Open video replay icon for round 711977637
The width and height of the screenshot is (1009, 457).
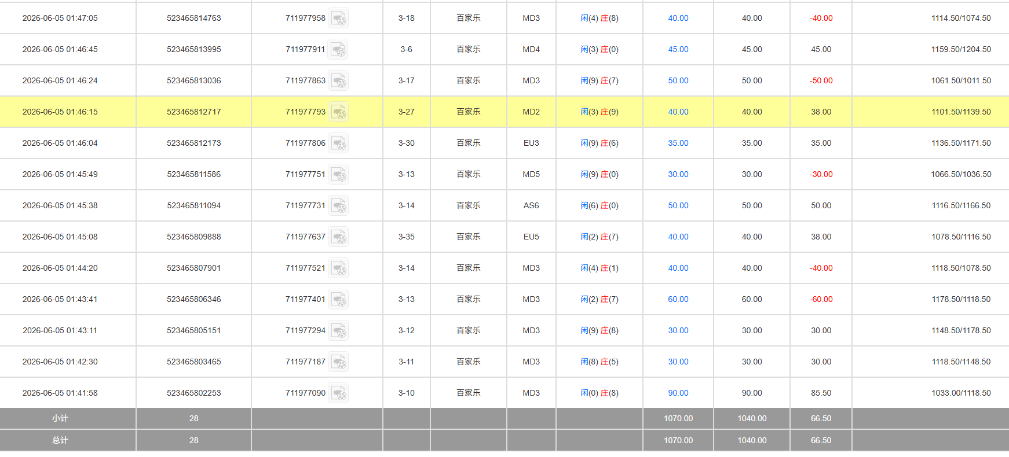point(338,237)
